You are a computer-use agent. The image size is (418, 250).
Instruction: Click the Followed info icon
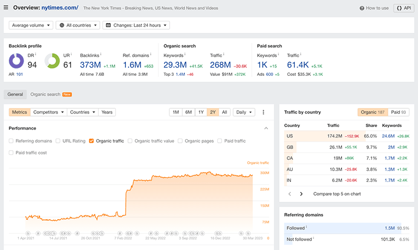[x=306, y=227]
